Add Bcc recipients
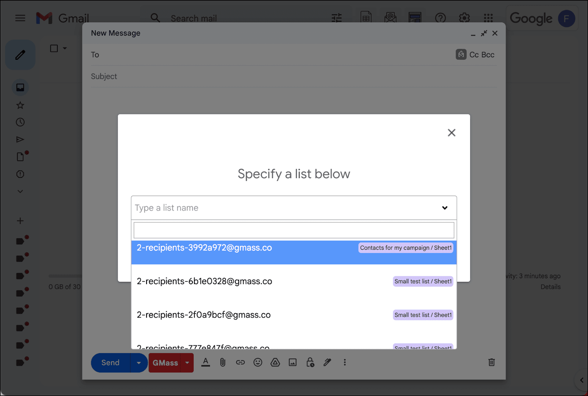588x396 pixels. point(488,55)
